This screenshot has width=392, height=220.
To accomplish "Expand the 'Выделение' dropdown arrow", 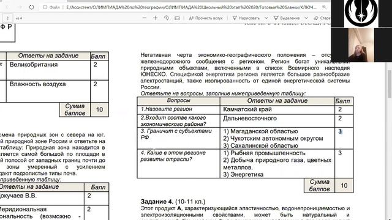I will click(x=306, y=18).
